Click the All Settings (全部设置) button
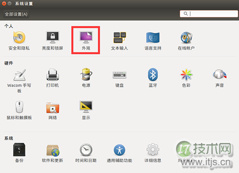The image size is (239, 173). point(16,14)
